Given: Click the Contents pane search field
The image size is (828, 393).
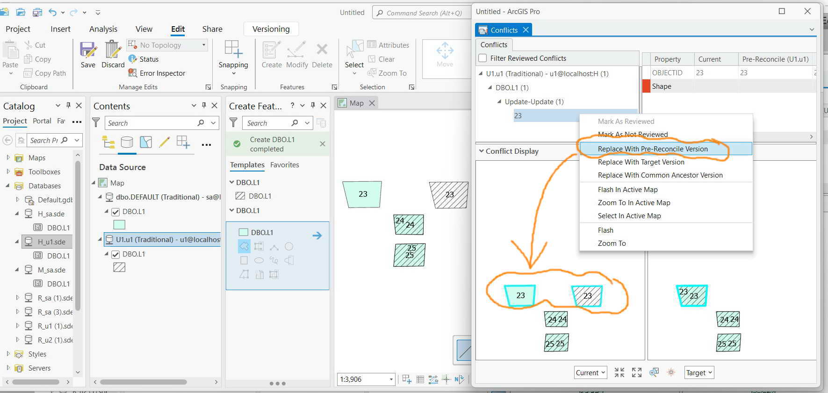Looking at the screenshot, I should 161,123.
